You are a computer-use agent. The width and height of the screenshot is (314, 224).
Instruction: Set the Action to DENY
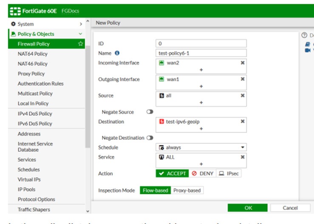click(202, 173)
